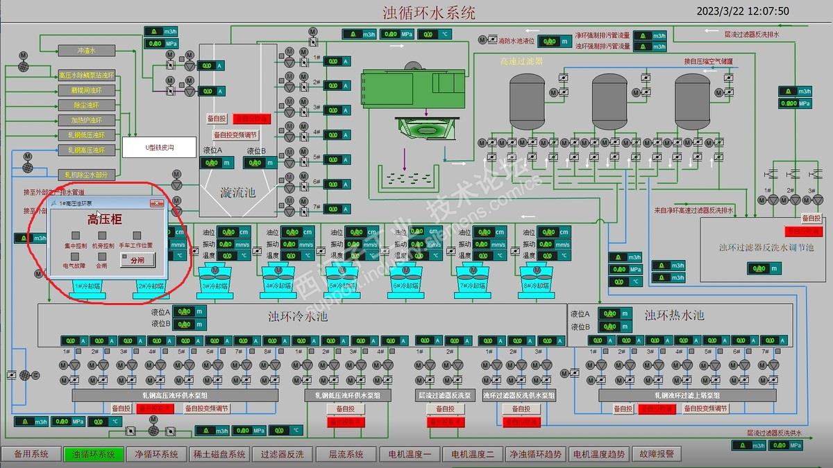
Task: Select the 冲渣水 button
Action: (86, 51)
